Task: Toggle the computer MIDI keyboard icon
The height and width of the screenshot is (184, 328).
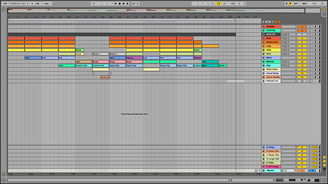Action: (x=291, y=4)
